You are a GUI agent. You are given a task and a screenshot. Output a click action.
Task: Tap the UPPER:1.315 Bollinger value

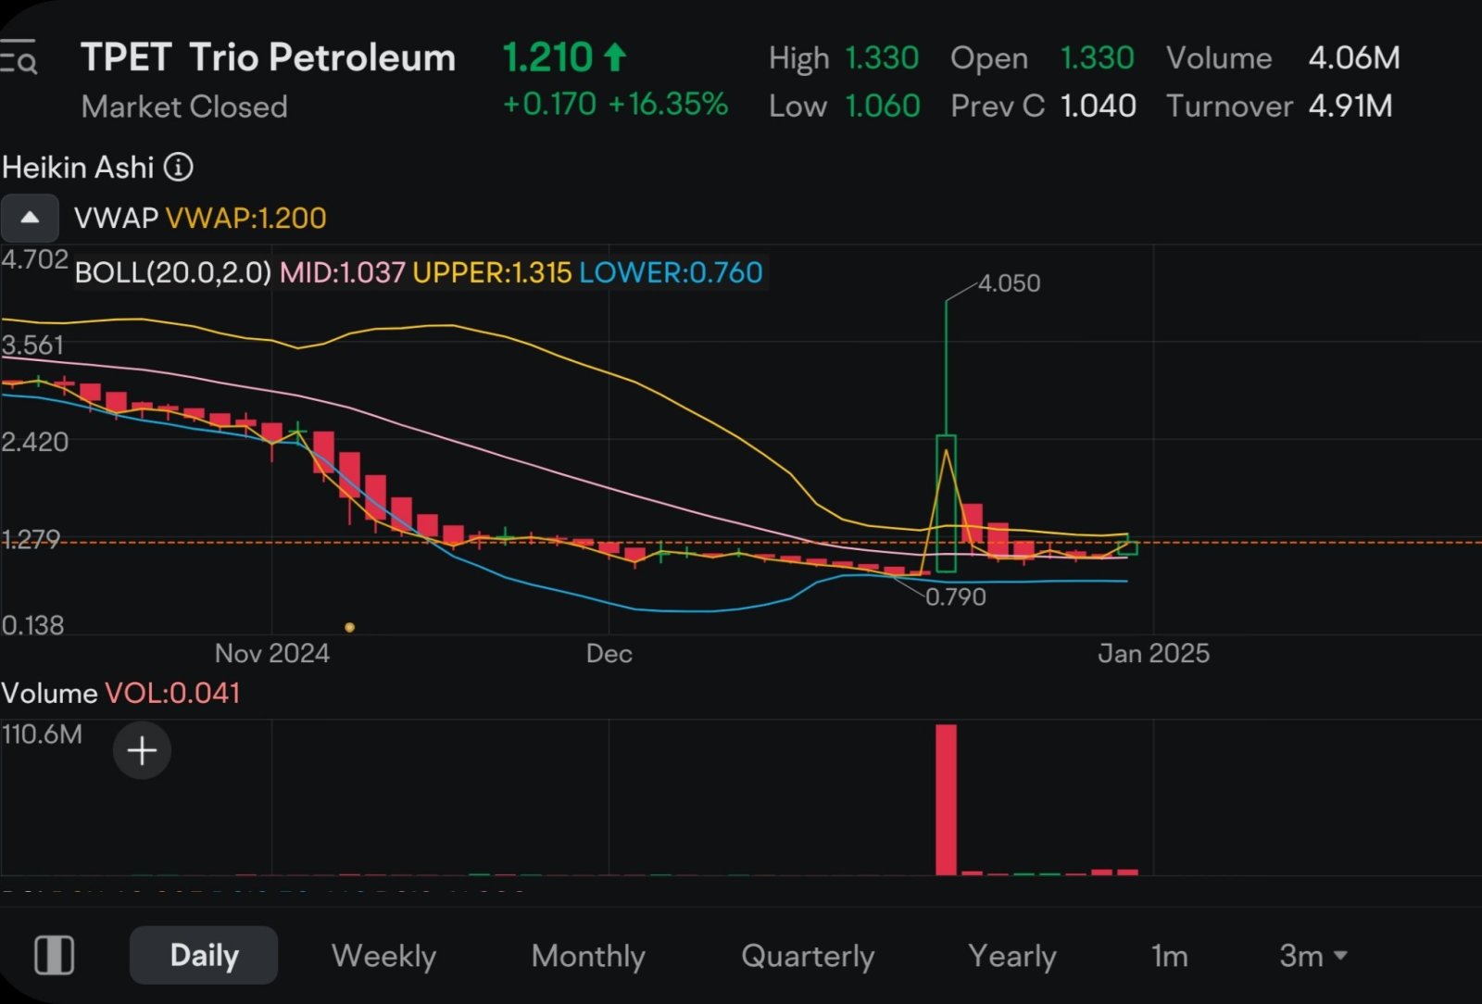tap(492, 272)
